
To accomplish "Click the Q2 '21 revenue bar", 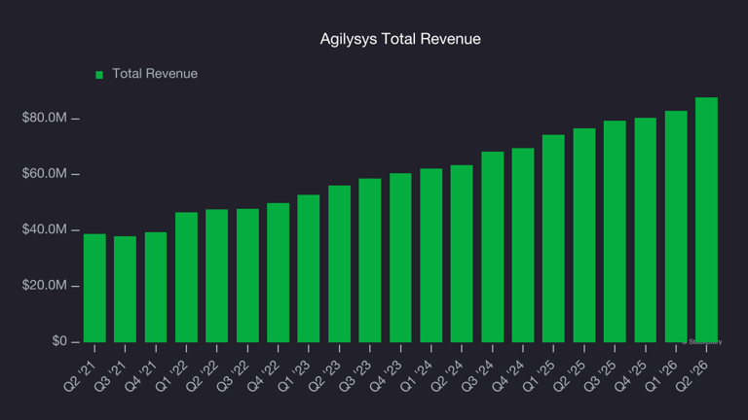I will [x=94, y=288].
